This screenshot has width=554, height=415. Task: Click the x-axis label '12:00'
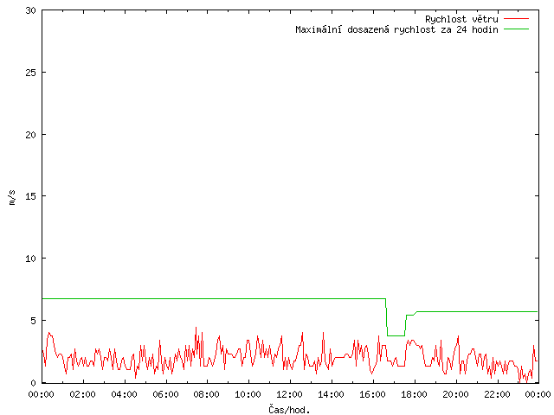[x=290, y=394]
